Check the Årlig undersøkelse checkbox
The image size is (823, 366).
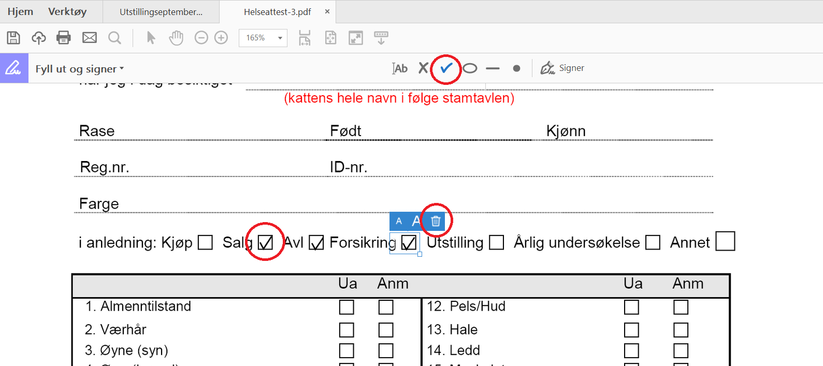click(x=653, y=242)
